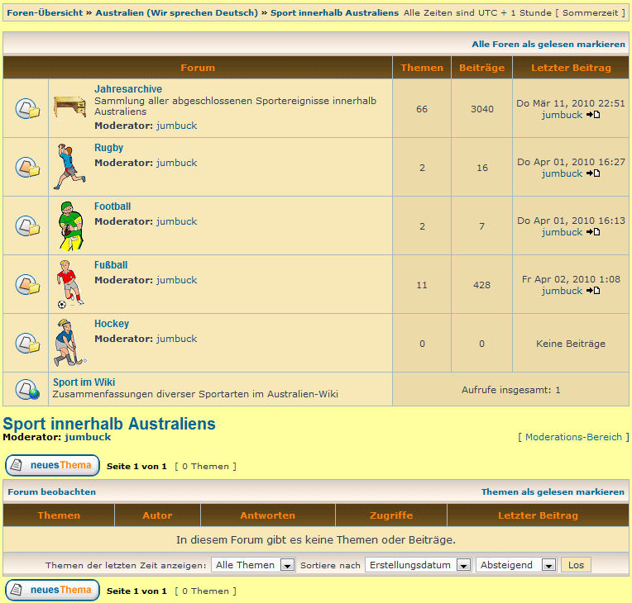Open the Jahresarchive latest post arrow icon
This screenshot has width=632, height=603.
593,115
